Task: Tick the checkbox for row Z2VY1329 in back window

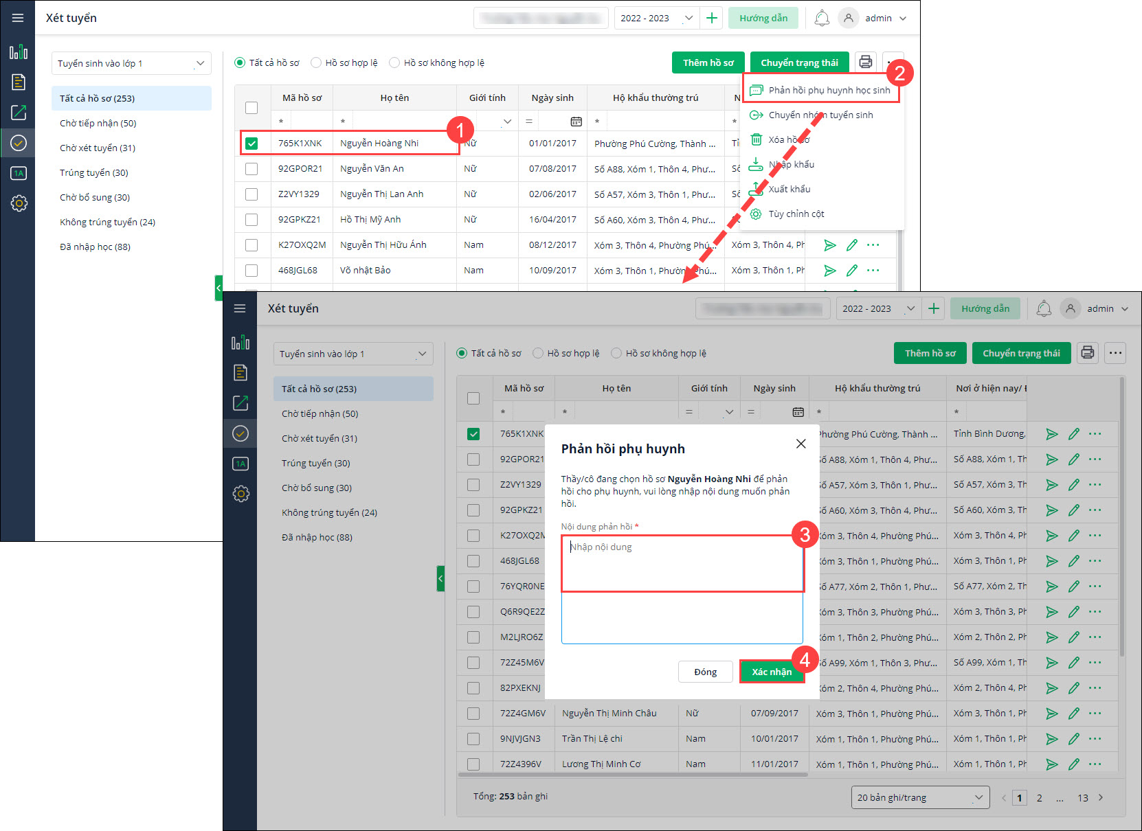Action: click(x=251, y=194)
